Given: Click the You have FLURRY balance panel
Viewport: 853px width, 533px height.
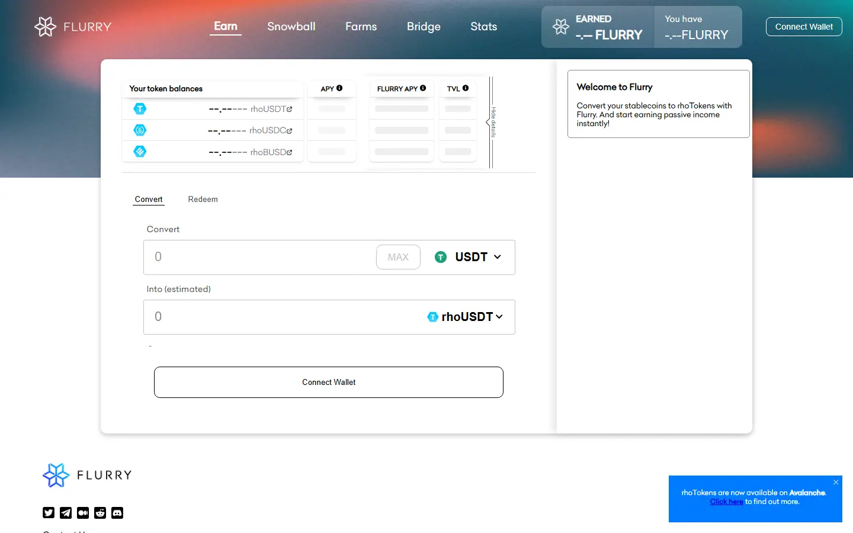Looking at the screenshot, I should (x=698, y=27).
